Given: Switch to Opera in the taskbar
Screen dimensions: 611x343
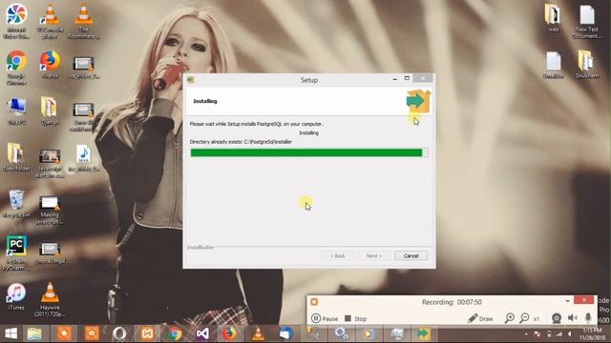Looking at the screenshot, I should point(119,333).
